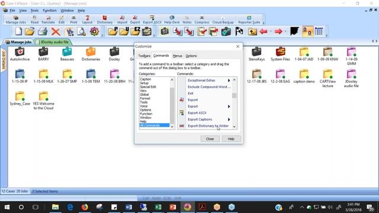Expand Exceptional Extras submenu arrow
Image resolution: width=379 pixels, height=213 pixels.
(x=229, y=80)
